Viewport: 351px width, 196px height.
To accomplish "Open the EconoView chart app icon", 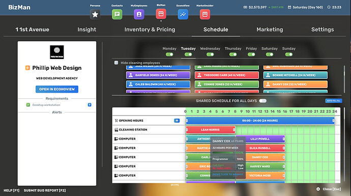I will pos(183,14).
